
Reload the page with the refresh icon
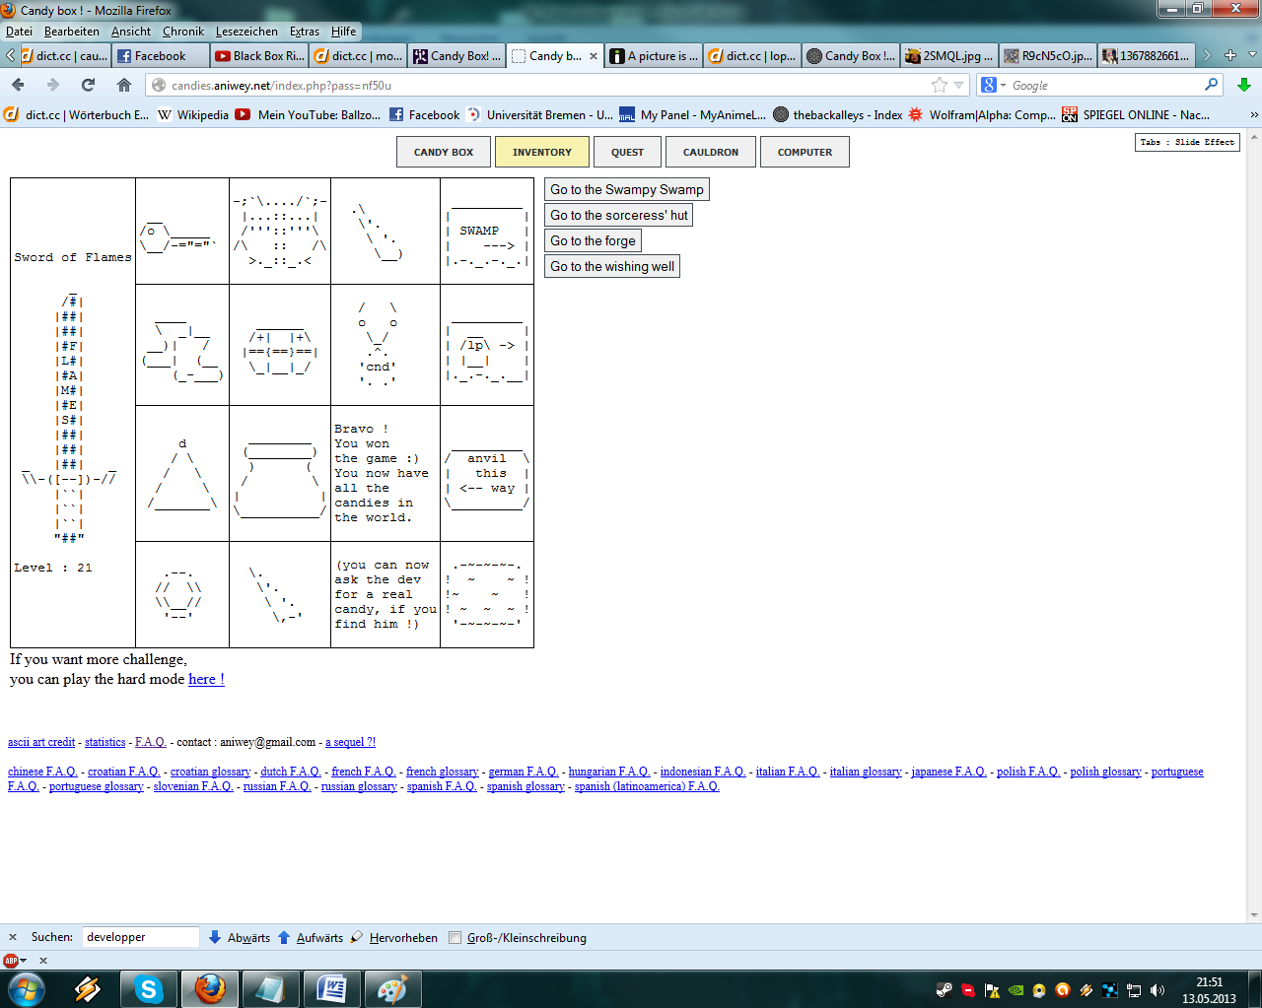(88, 85)
